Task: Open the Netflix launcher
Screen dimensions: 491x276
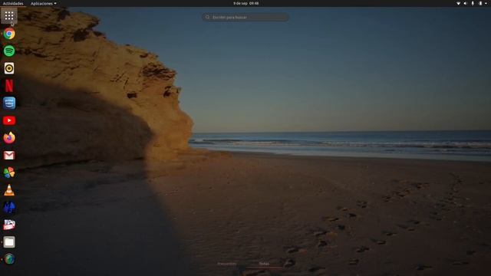Action: click(x=9, y=85)
